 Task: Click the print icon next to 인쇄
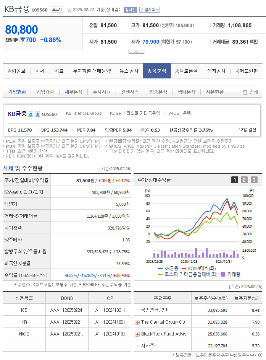245,92
